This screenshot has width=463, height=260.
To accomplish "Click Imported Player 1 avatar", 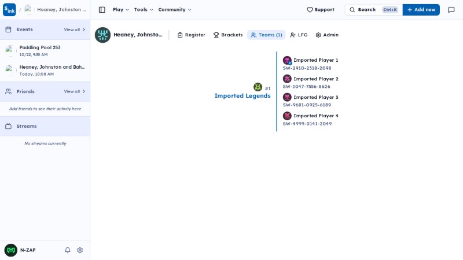I will click(287, 60).
